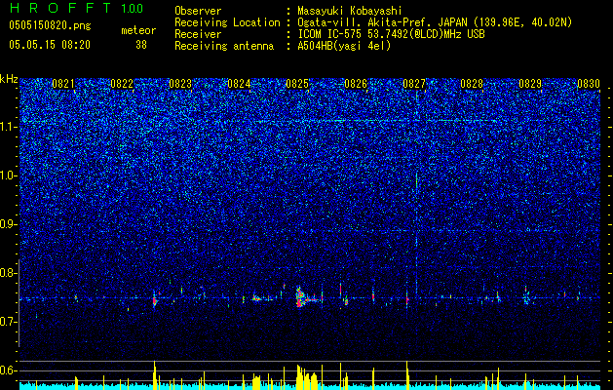Click the 0822 time marker
Screen dimensions: 613x390
click(x=122, y=84)
